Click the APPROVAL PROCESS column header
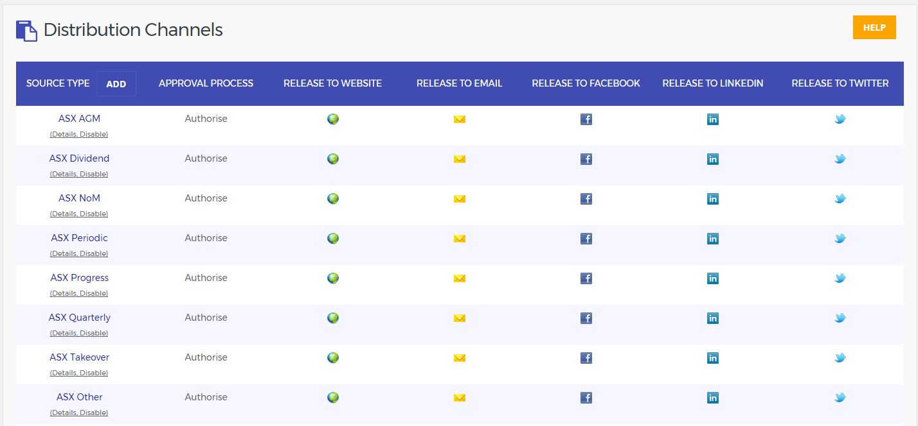The height and width of the screenshot is (426, 918). [x=206, y=83]
